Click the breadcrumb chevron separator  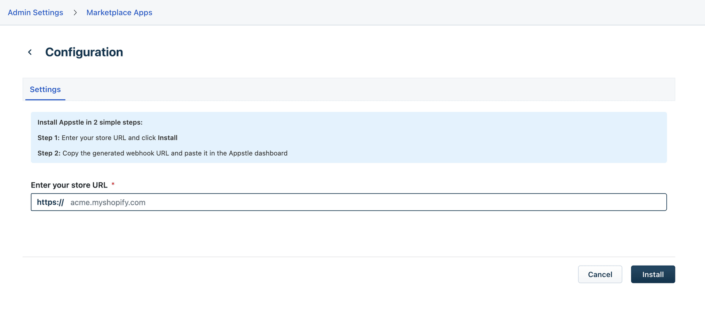click(x=75, y=13)
